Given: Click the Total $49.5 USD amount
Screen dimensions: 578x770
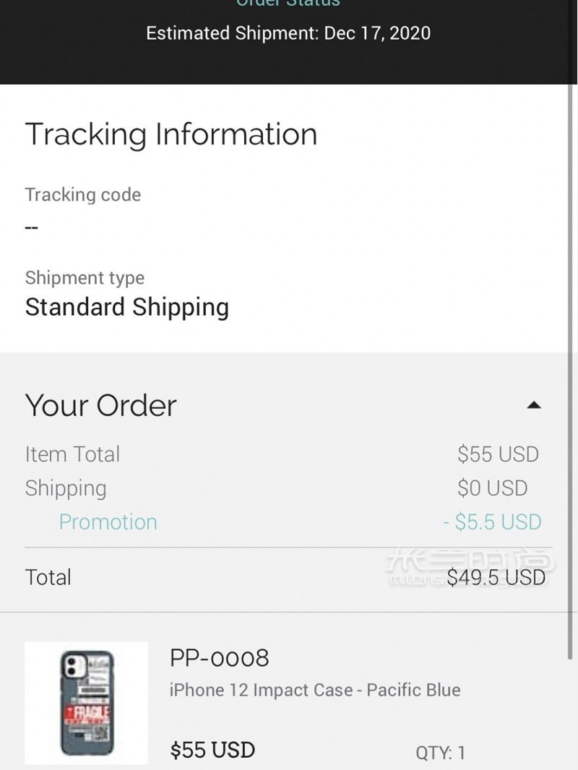Looking at the screenshot, I should 496,577.
